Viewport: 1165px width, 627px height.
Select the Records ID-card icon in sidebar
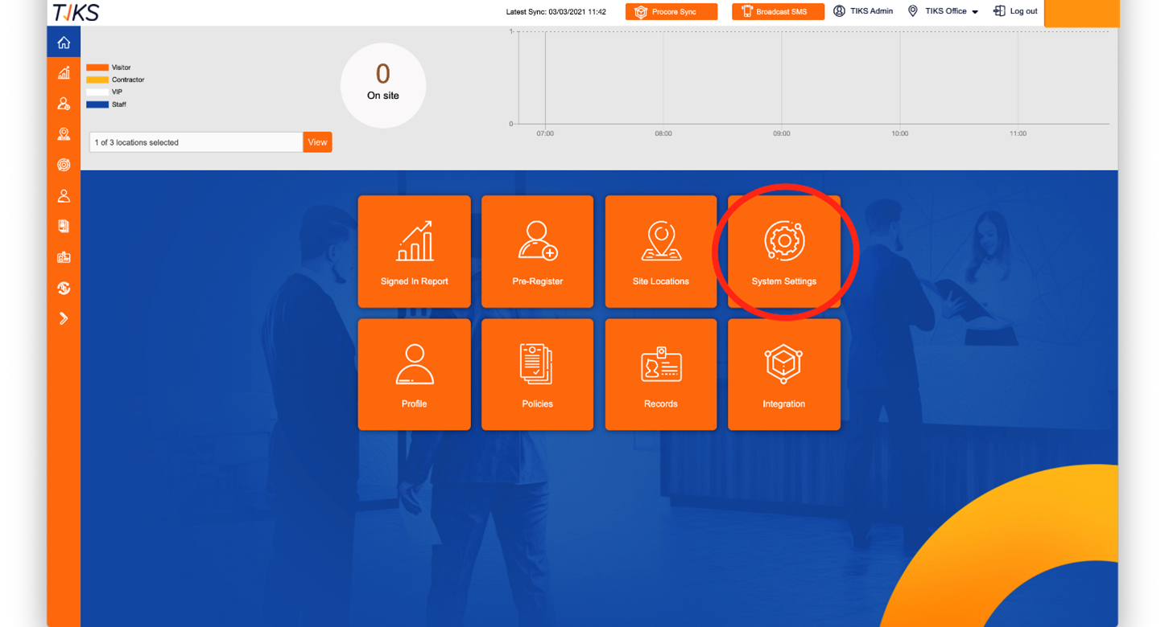point(64,256)
